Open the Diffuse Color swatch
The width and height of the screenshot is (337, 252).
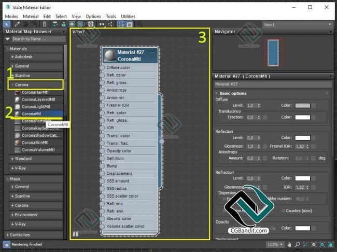click(303, 105)
